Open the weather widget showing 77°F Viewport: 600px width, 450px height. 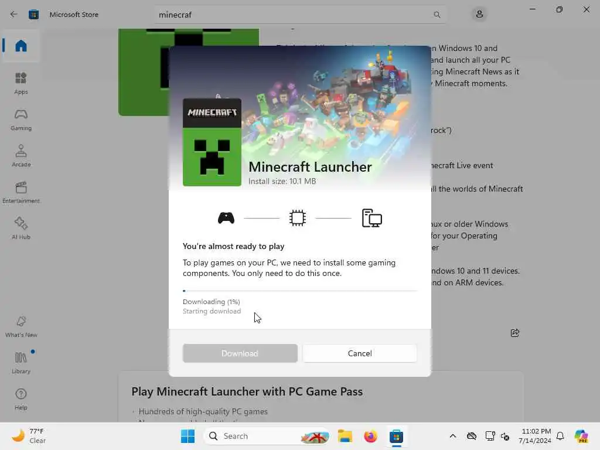29,436
